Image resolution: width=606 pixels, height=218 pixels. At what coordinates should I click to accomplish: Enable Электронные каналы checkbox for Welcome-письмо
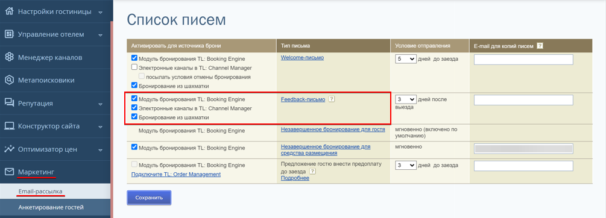tap(134, 67)
